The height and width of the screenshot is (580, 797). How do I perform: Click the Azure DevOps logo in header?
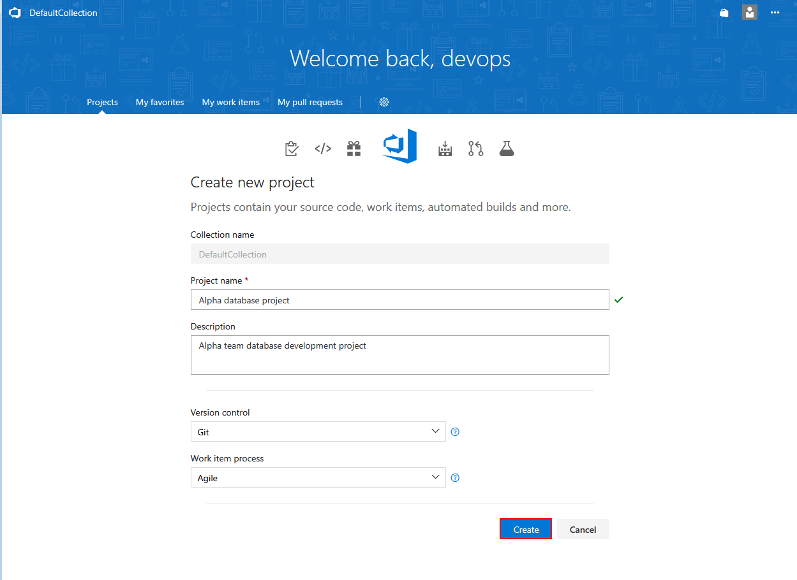(x=15, y=13)
